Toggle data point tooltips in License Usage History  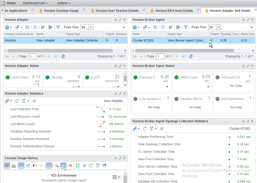pyautogui.click(x=49, y=166)
